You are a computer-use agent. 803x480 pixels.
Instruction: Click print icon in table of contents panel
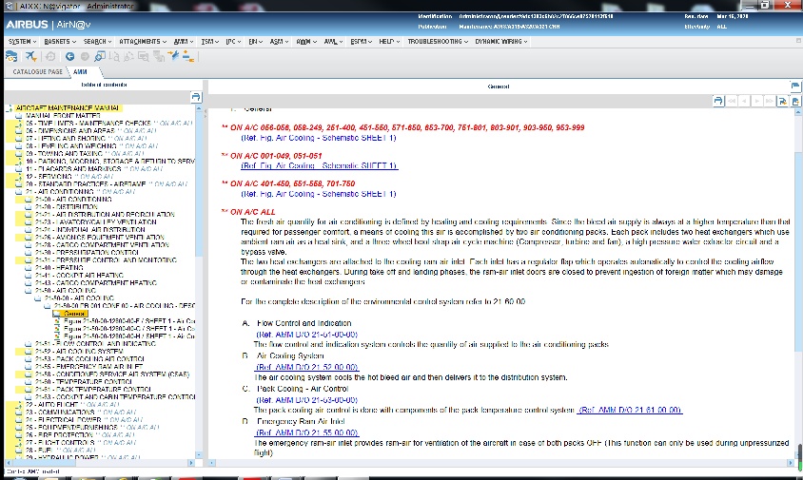(196, 97)
